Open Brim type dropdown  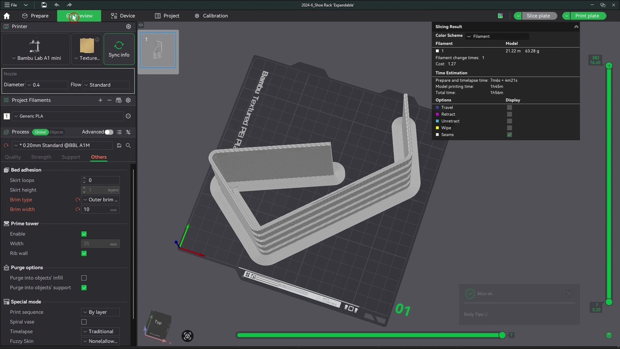click(x=100, y=200)
